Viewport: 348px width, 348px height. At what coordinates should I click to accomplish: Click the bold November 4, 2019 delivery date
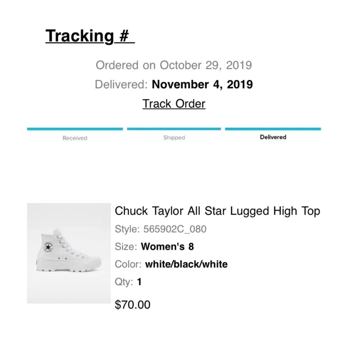(x=202, y=84)
